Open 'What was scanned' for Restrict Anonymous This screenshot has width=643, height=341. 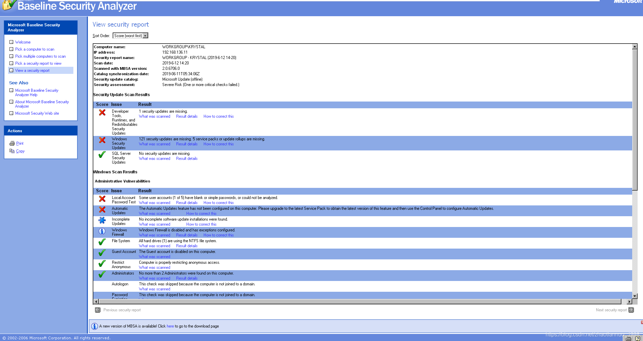(154, 267)
